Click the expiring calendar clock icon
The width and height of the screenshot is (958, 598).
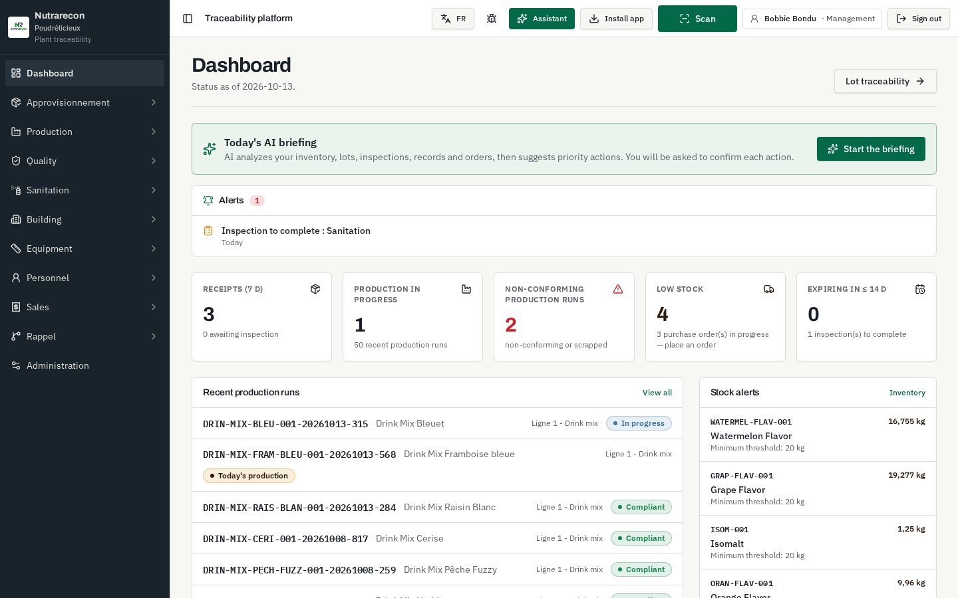920,289
